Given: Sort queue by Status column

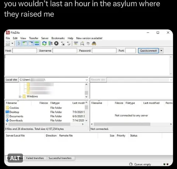Looking at the screenshot, I should tap(133, 135).
